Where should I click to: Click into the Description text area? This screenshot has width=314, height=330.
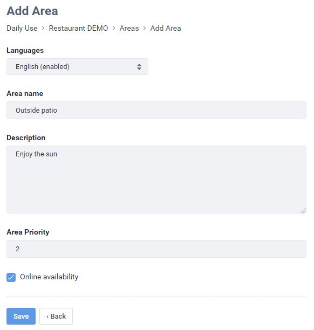point(156,180)
